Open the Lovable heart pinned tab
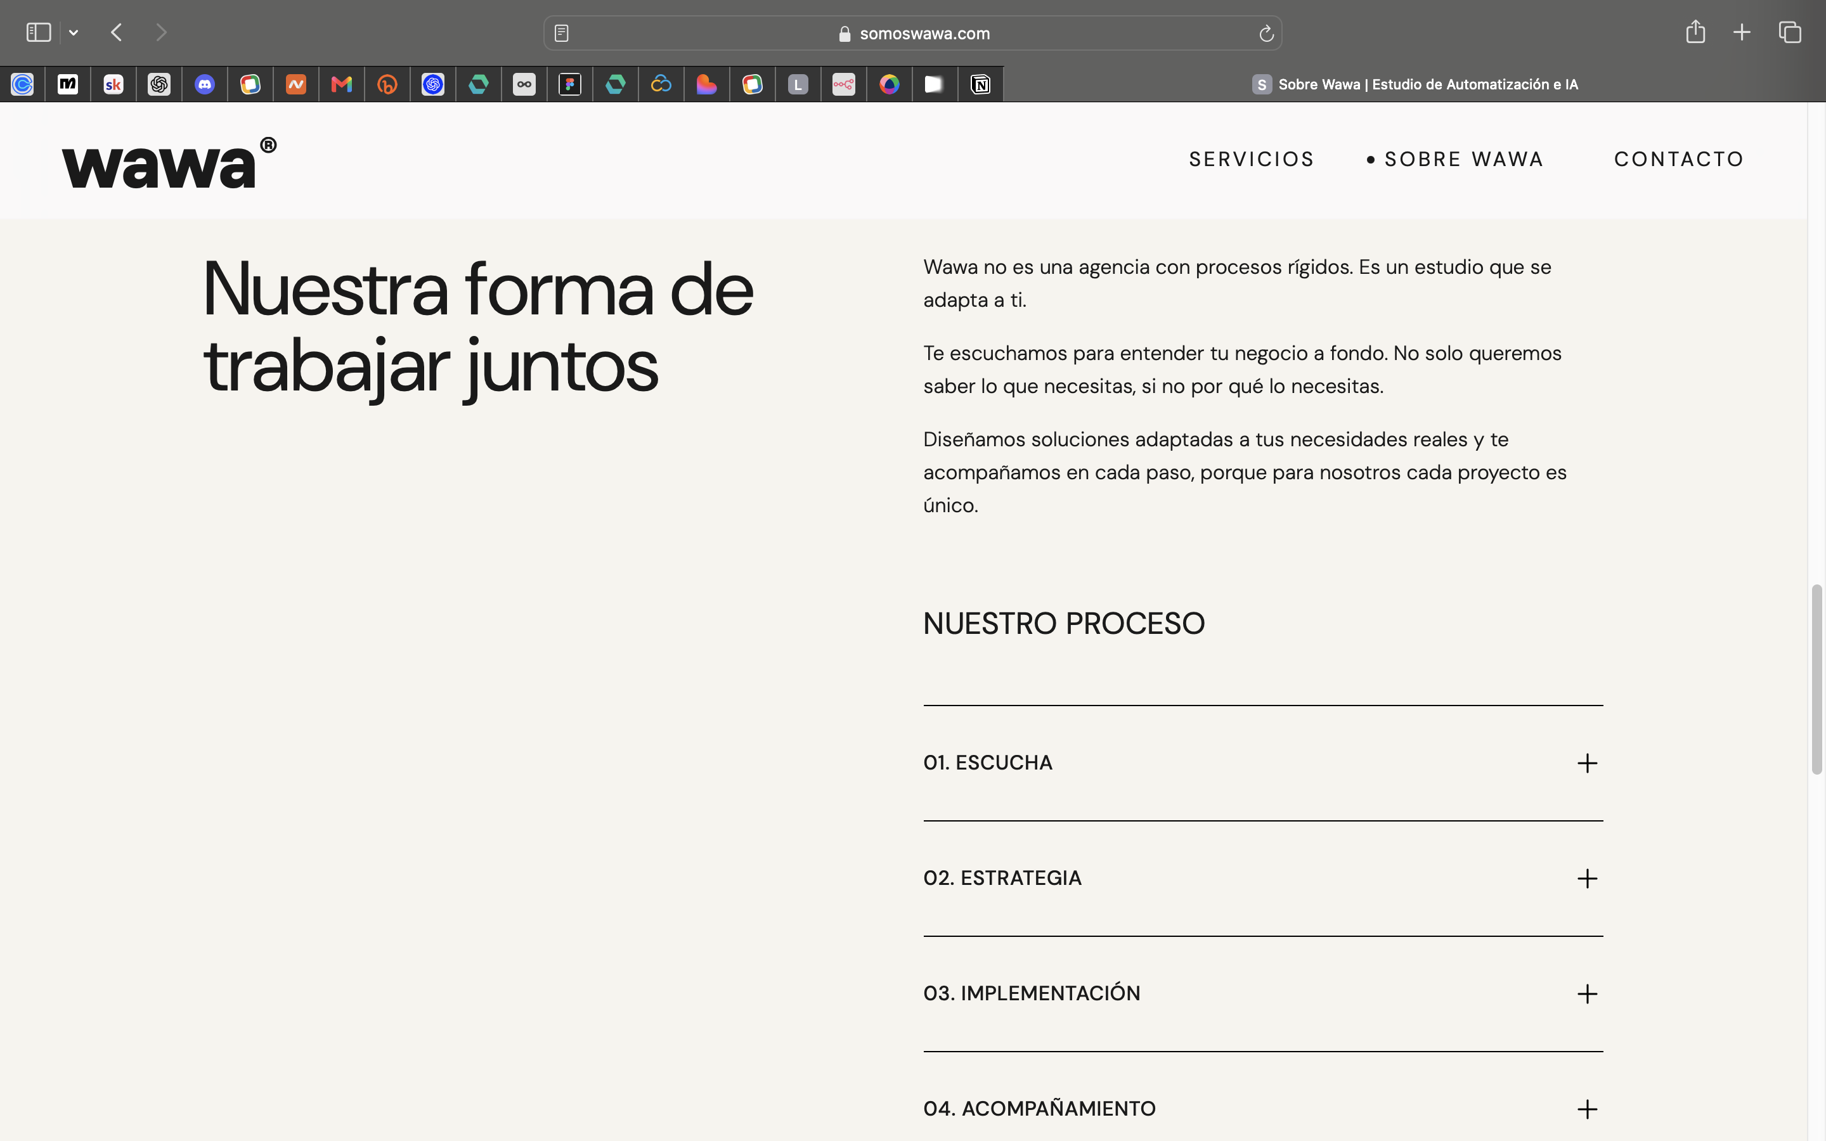 click(x=707, y=84)
